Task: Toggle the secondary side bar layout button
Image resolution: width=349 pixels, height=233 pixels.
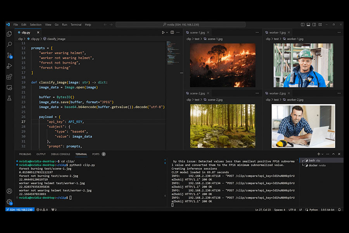Action: click(x=314, y=25)
